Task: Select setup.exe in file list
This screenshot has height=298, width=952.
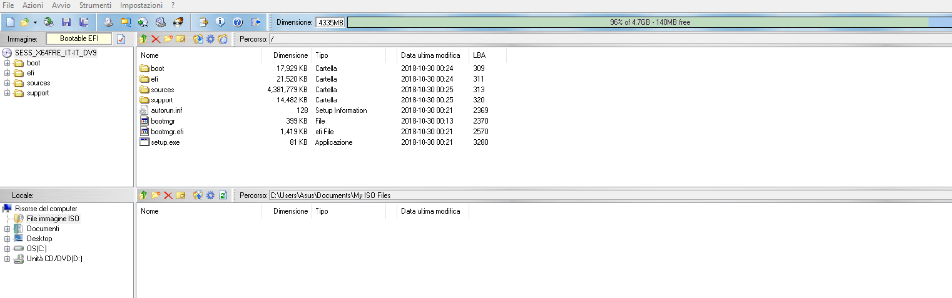Action: [165, 142]
